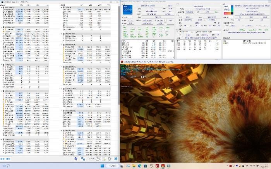
Task: Collapse the first sensor group in left column
Action: click(x=2, y=7)
